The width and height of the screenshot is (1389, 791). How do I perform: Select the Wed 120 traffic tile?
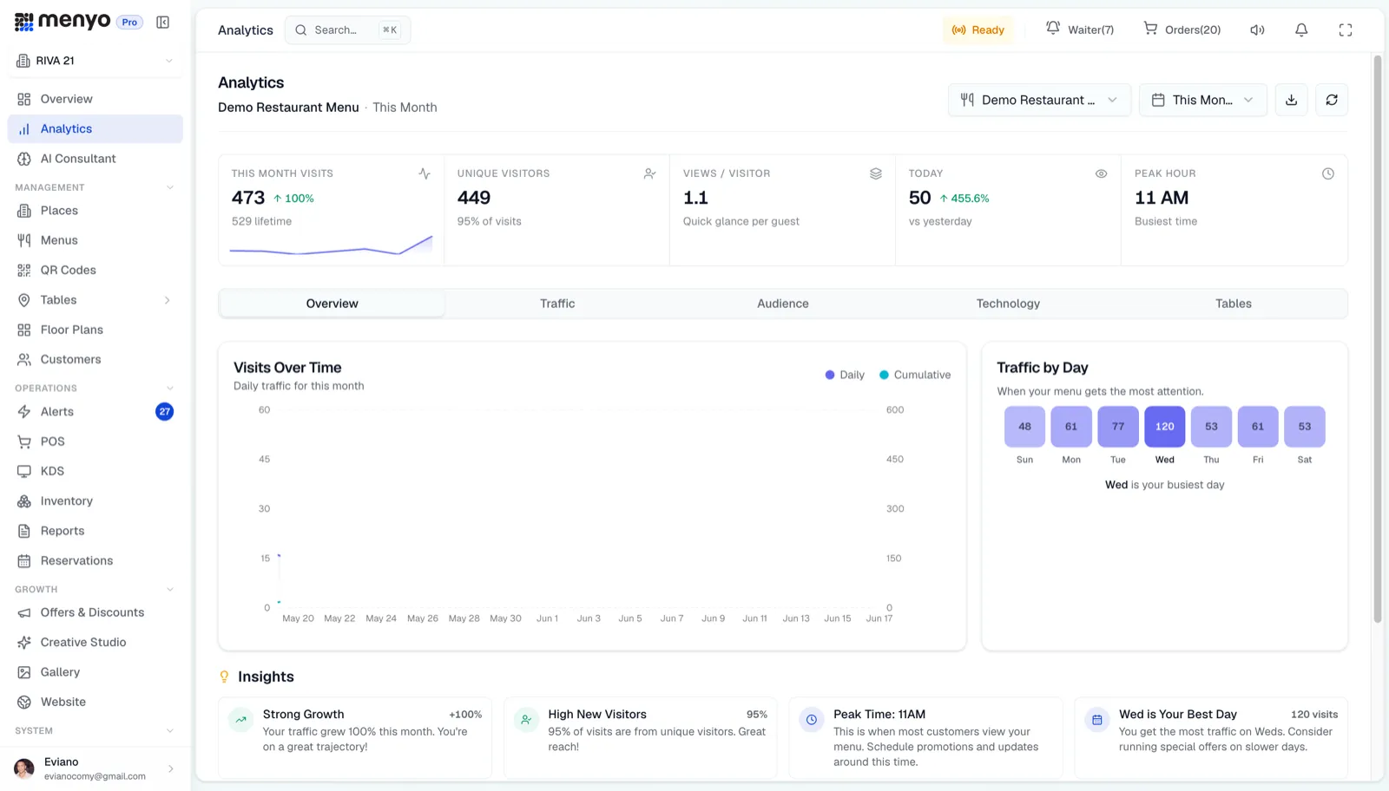(1165, 427)
